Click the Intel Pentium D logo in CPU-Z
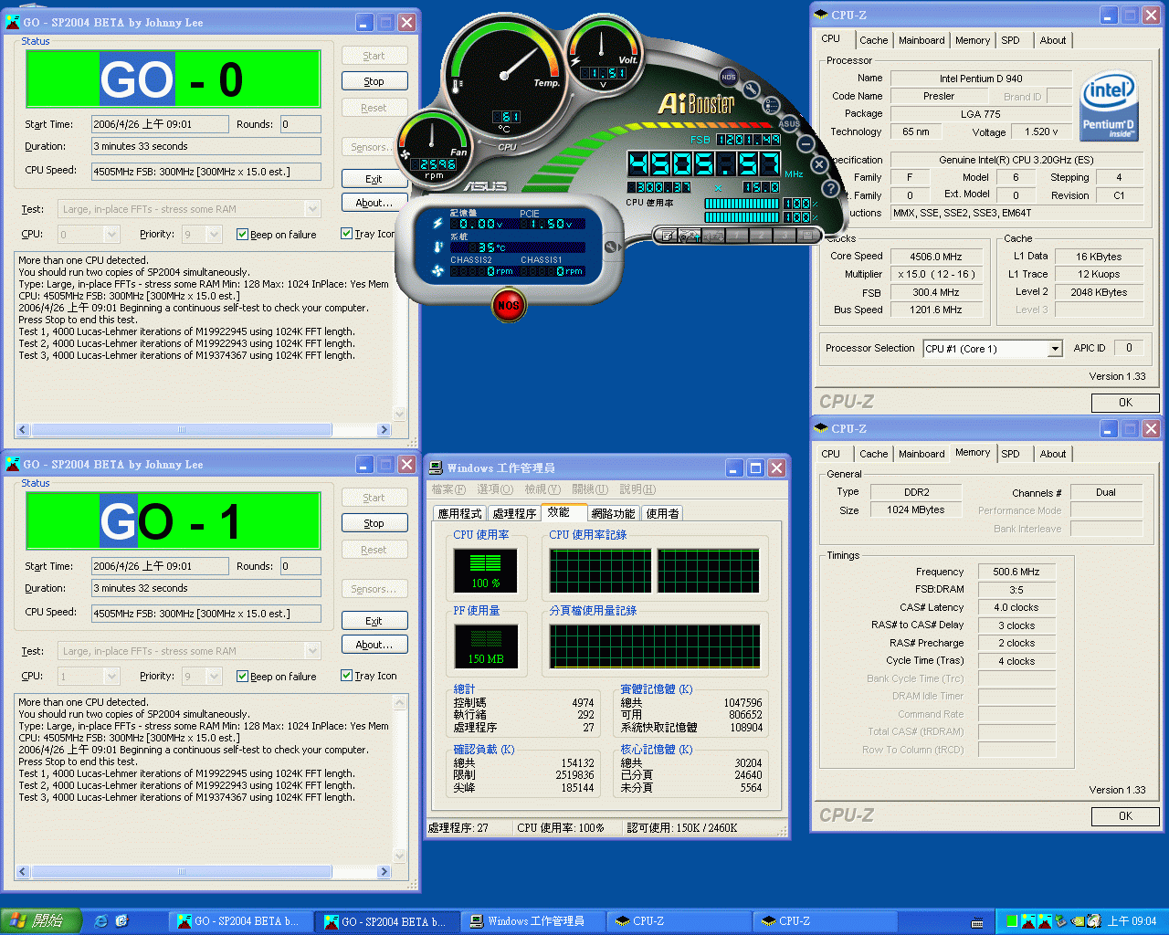The height and width of the screenshot is (935, 1169). pyautogui.click(x=1109, y=107)
